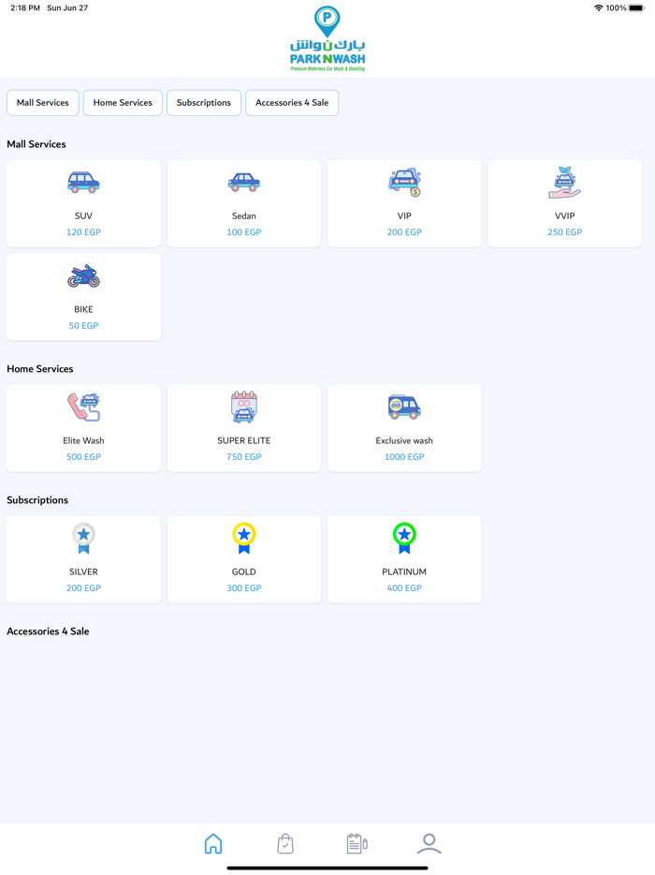Image resolution: width=655 pixels, height=875 pixels.
Task: Tap the PLATINUM medal icon
Action: (x=404, y=538)
